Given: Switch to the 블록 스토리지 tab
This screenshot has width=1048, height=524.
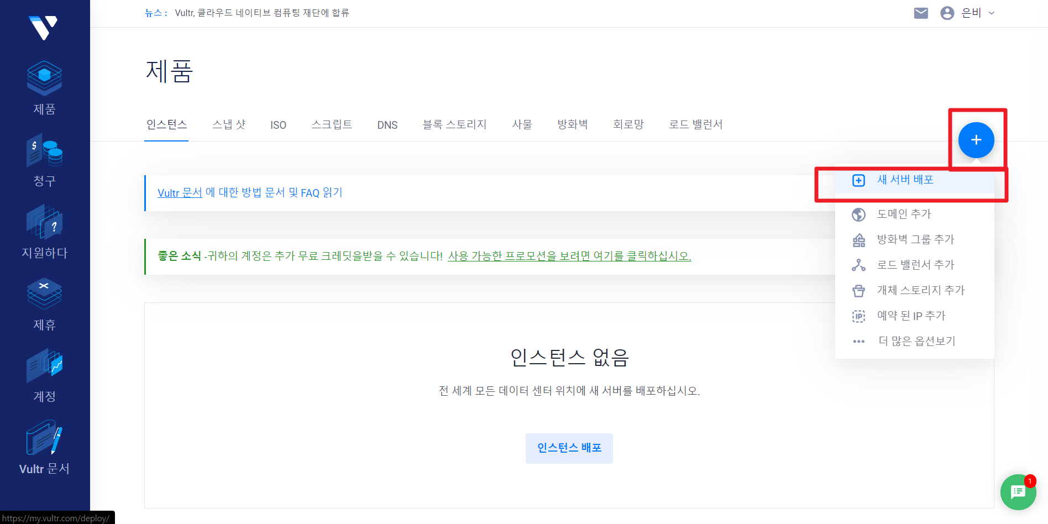Looking at the screenshot, I should 454,125.
